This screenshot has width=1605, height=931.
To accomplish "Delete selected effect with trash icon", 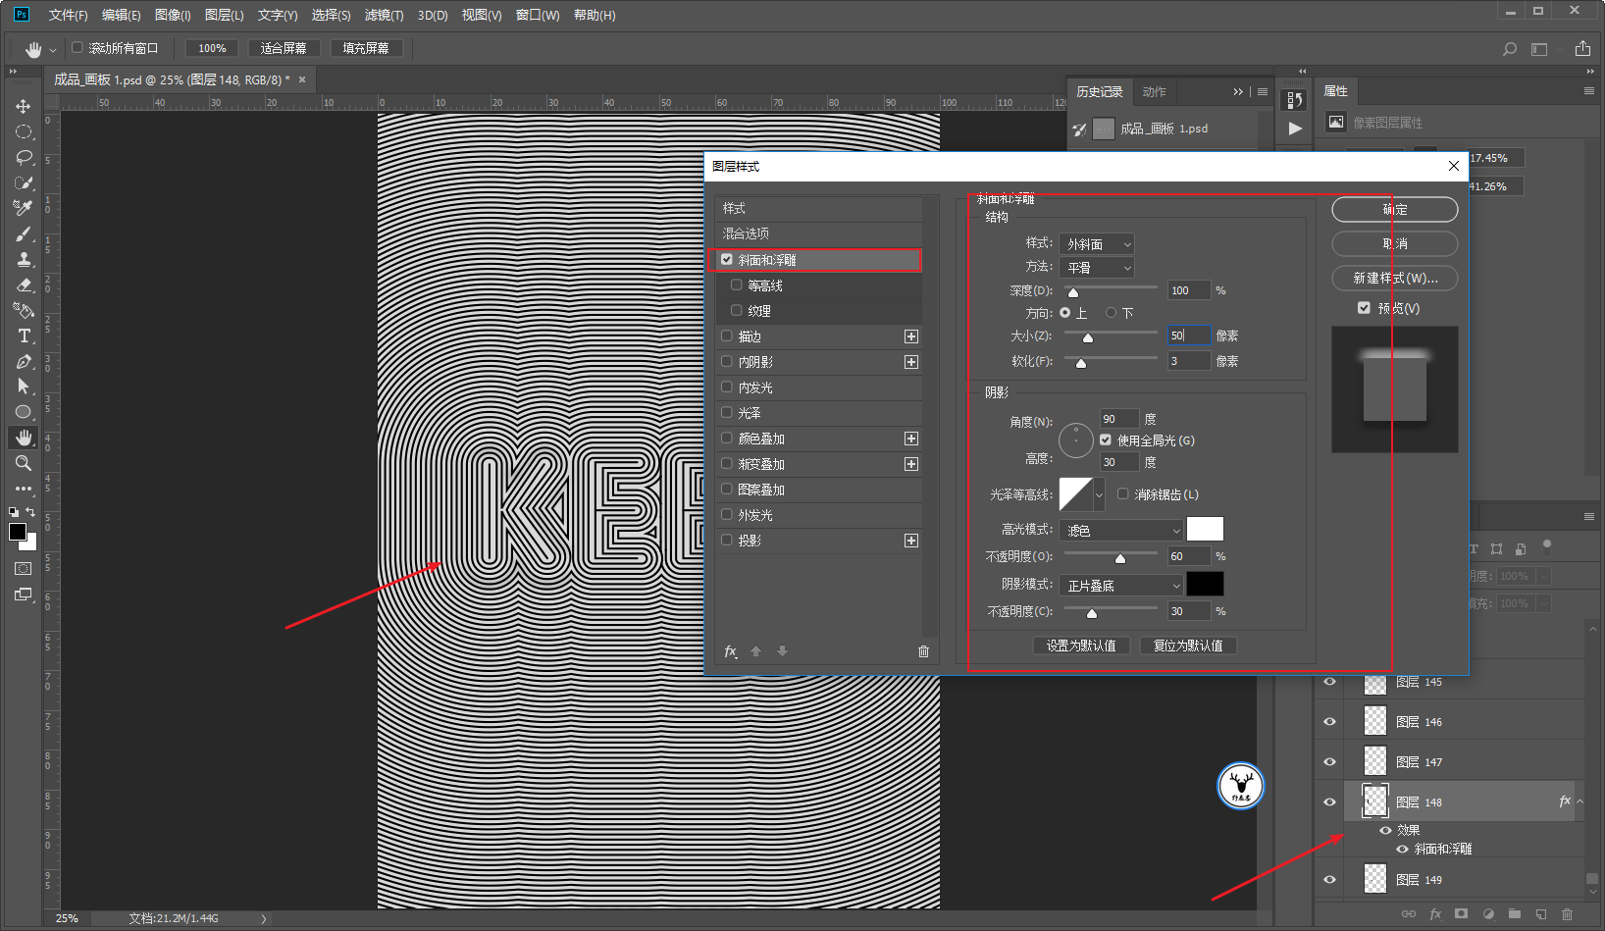I will [x=923, y=651].
